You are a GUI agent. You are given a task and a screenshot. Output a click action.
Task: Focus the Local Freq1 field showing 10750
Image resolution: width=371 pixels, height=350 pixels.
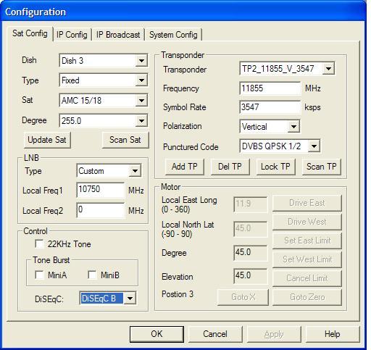(x=101, y=190)
